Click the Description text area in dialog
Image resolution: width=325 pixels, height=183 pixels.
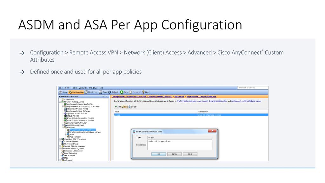click(180, 145)
